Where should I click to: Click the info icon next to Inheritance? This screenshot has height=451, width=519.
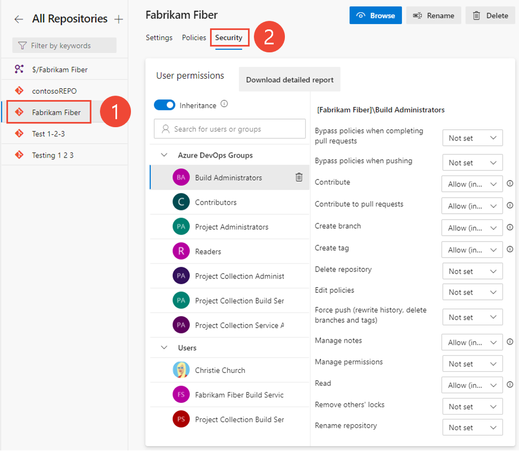tap(223, 104)
